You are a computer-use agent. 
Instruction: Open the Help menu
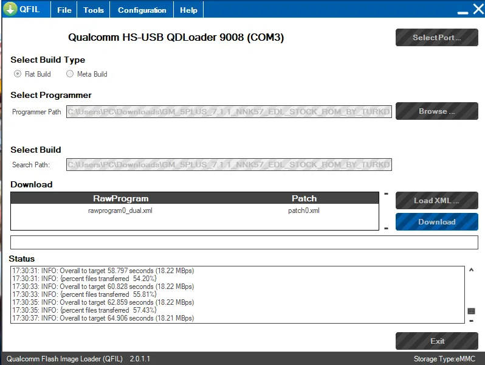pos(188,10)
